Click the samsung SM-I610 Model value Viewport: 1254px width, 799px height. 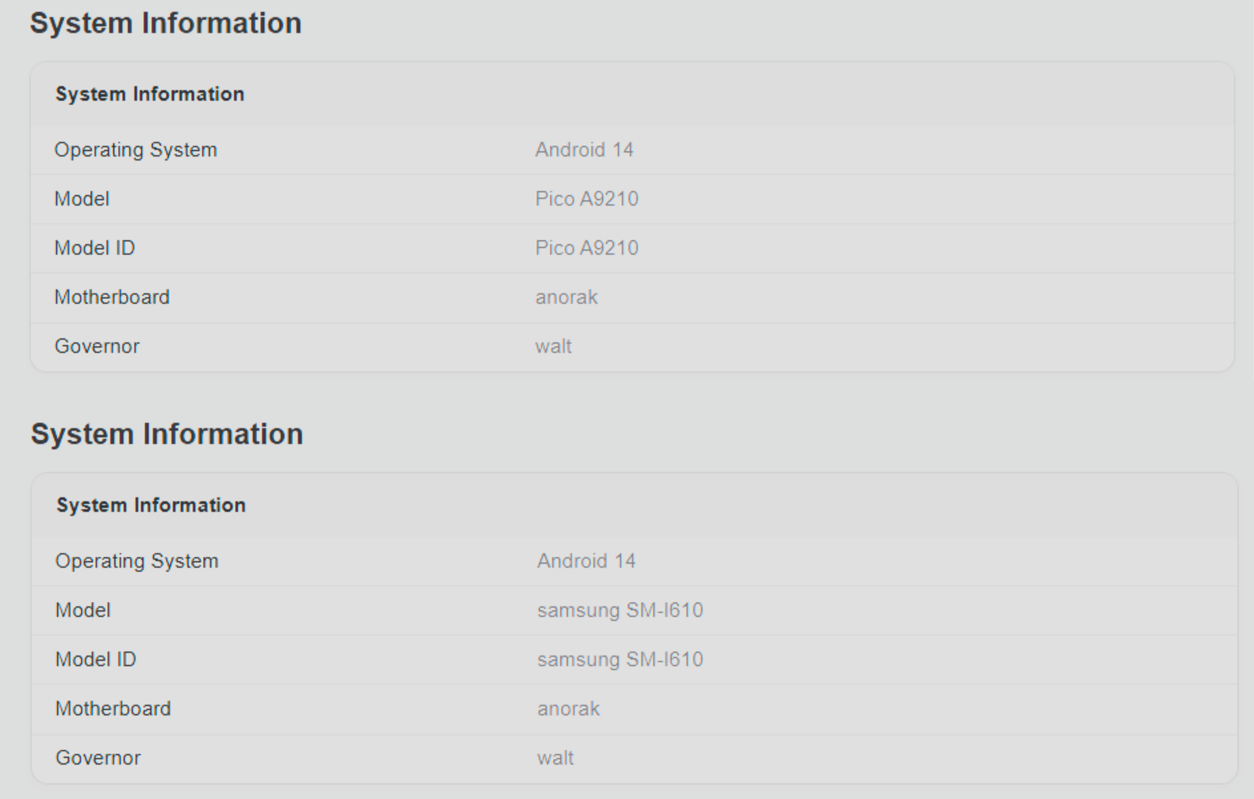620,610
